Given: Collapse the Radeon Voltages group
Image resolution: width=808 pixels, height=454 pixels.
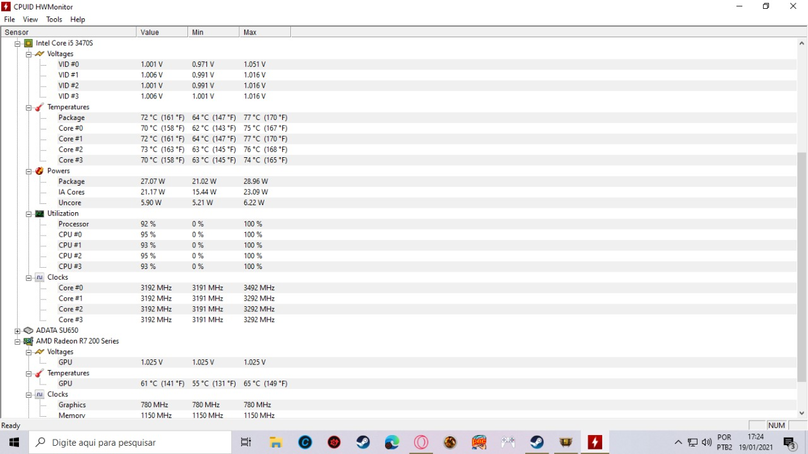Looking at the screenshot, I should click(x=29, y=352).
